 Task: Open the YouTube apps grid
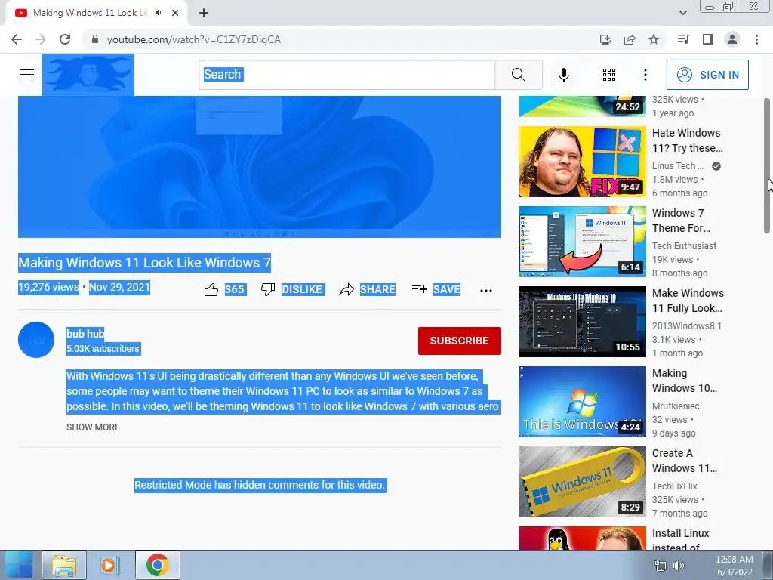(609, 75)
